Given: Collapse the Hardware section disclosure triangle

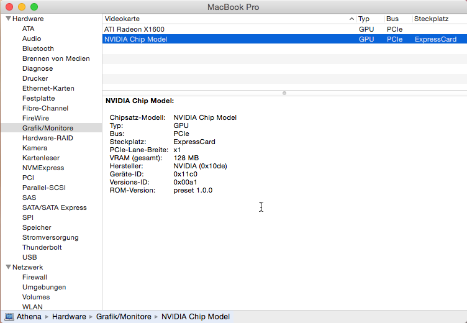Looking at the screenshot, I should click(8, 19).
